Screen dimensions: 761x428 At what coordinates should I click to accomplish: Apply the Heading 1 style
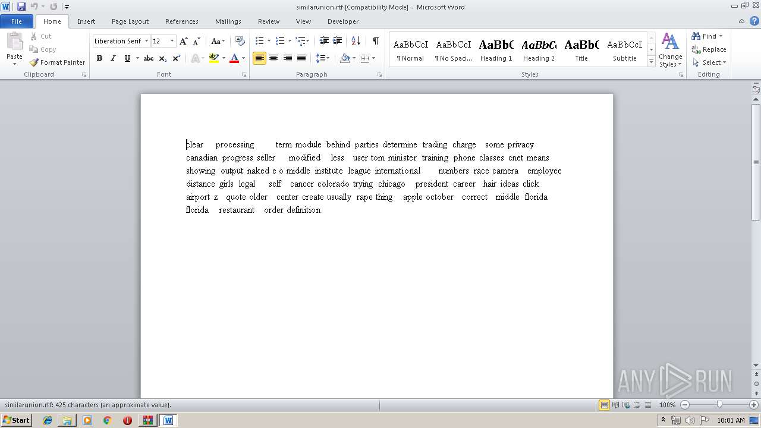click(x=496, y=49)
